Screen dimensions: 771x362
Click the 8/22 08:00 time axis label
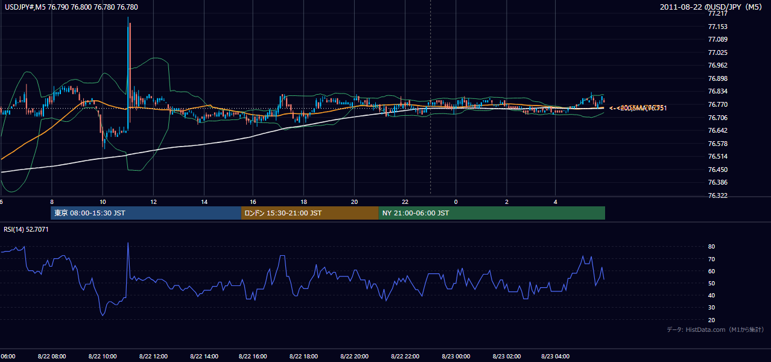(52, 357)
